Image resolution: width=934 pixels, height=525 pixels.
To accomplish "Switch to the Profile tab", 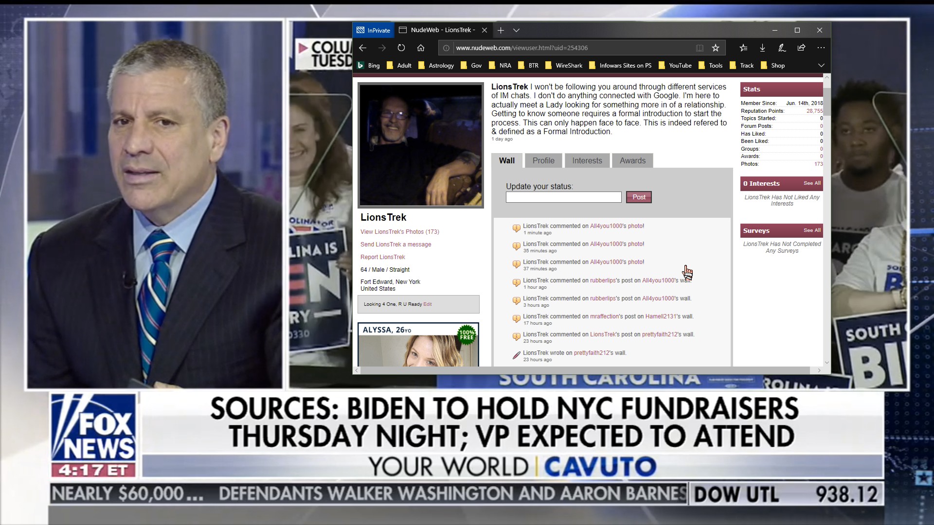I will coord(543,160).
